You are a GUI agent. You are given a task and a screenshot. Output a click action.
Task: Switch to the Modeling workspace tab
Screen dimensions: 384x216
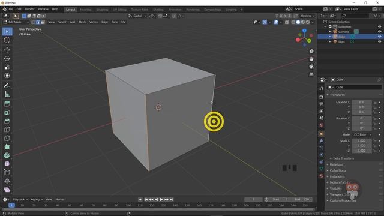[x=85, y=10]
